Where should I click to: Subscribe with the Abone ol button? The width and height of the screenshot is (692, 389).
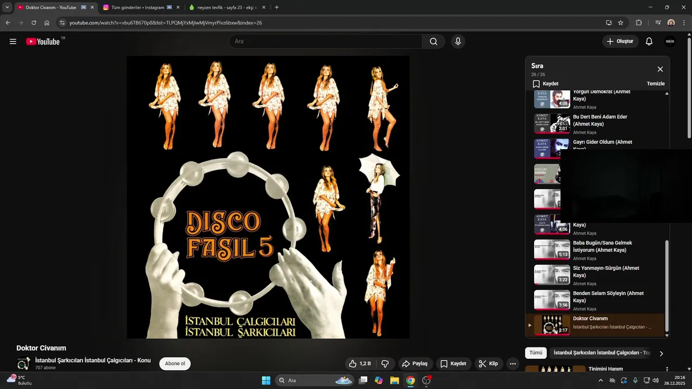point(175,364)
